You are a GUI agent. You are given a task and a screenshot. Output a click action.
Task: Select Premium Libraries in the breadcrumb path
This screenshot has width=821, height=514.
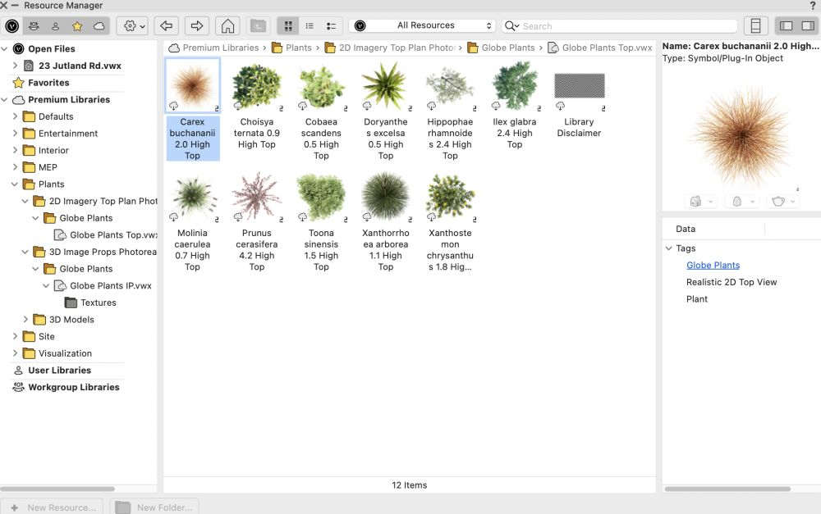point(220,48)
